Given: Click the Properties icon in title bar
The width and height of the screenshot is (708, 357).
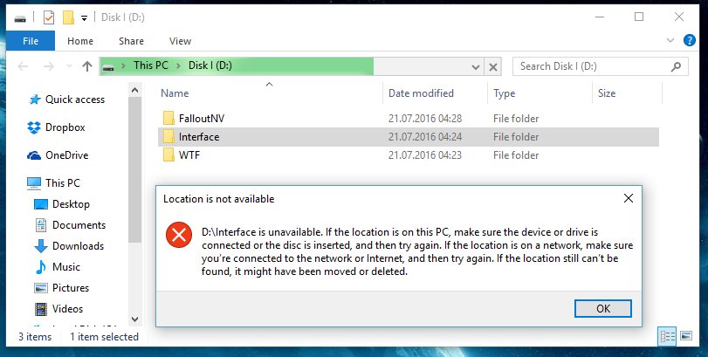Looking at the screenshot, I should pyautogui.click(x=48, y=17).
